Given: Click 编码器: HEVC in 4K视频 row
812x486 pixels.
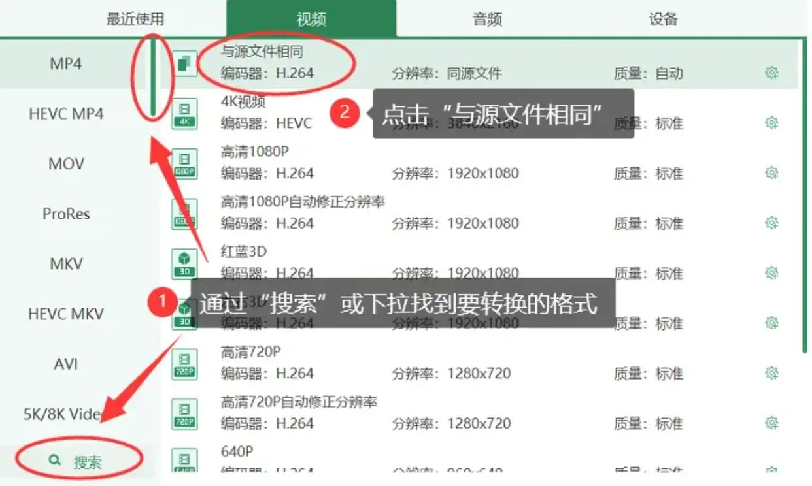Looking at the screenshot, I should coord(266,123).
